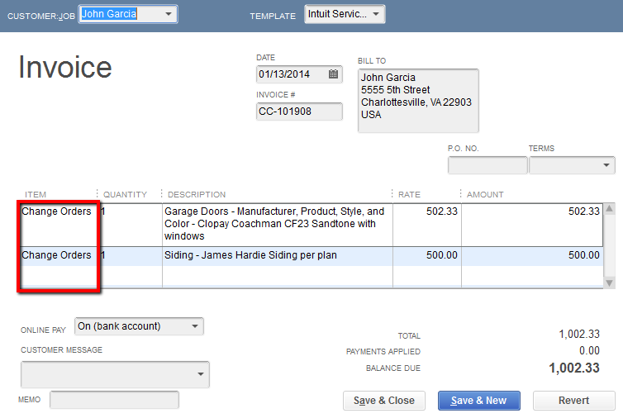Screen dimensions: 623x418
Task: Click the line items scroll down arrow
Action: tap(609, 283)
